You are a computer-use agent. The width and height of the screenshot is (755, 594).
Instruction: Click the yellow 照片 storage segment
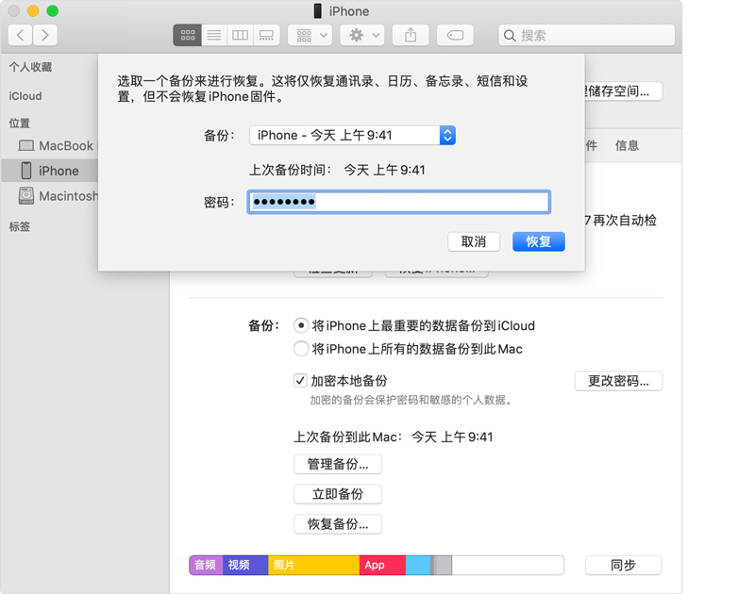tap(313, 565)
